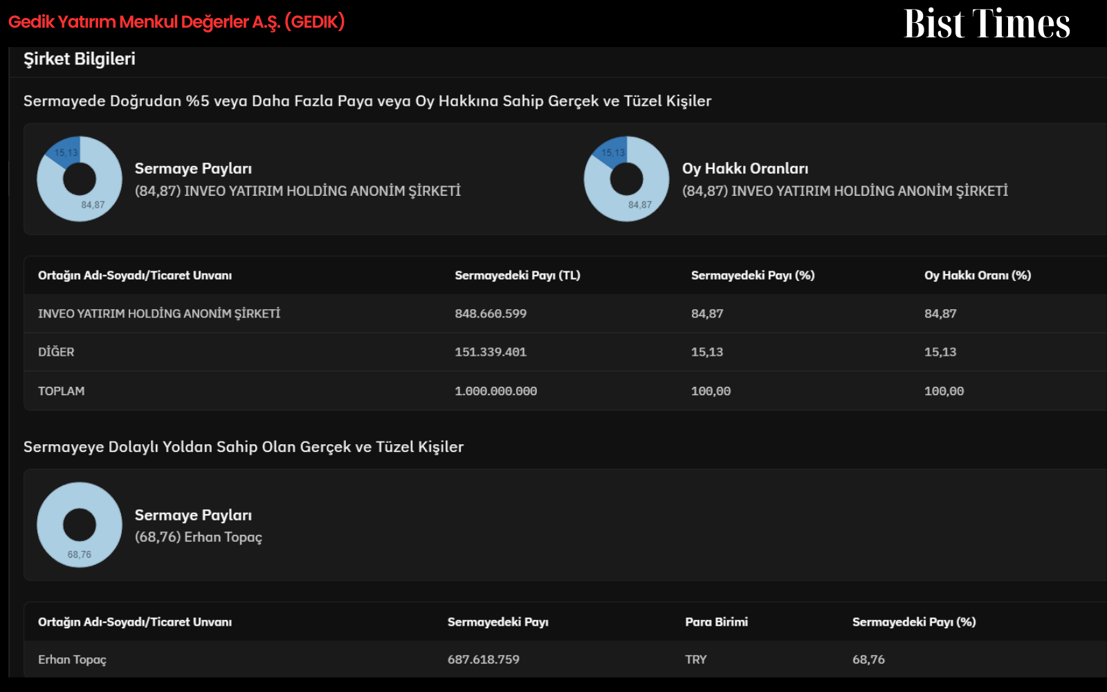Click the Erhan Topaç 68,76 donut chart
This screenshot has height=692, width=1107.
[80, 525]
